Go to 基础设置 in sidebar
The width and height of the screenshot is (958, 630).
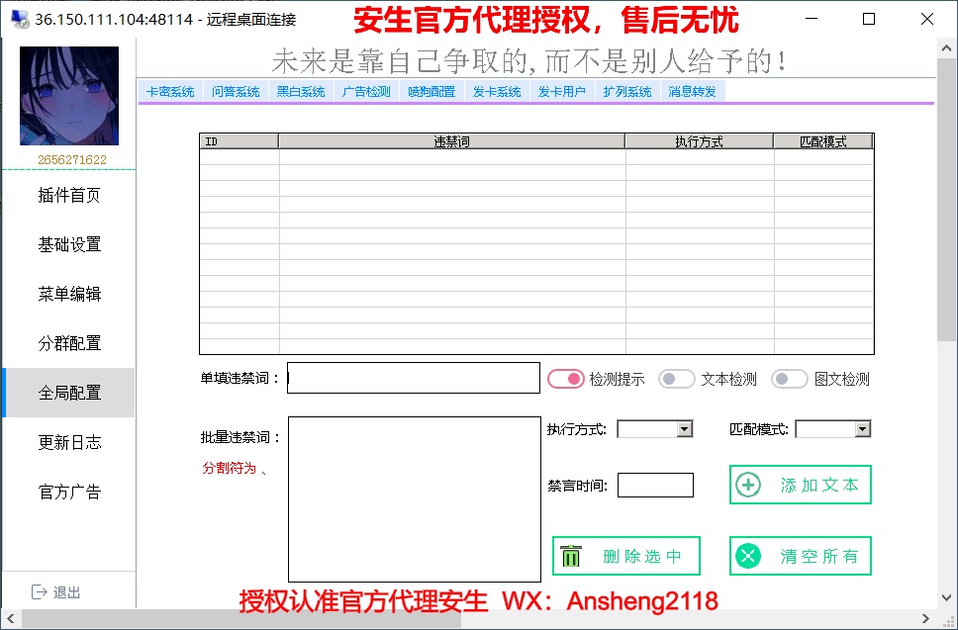[x=69, y=244]
